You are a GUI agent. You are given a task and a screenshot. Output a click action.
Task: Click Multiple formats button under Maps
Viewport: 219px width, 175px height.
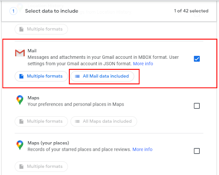click(x=41, y=121)
